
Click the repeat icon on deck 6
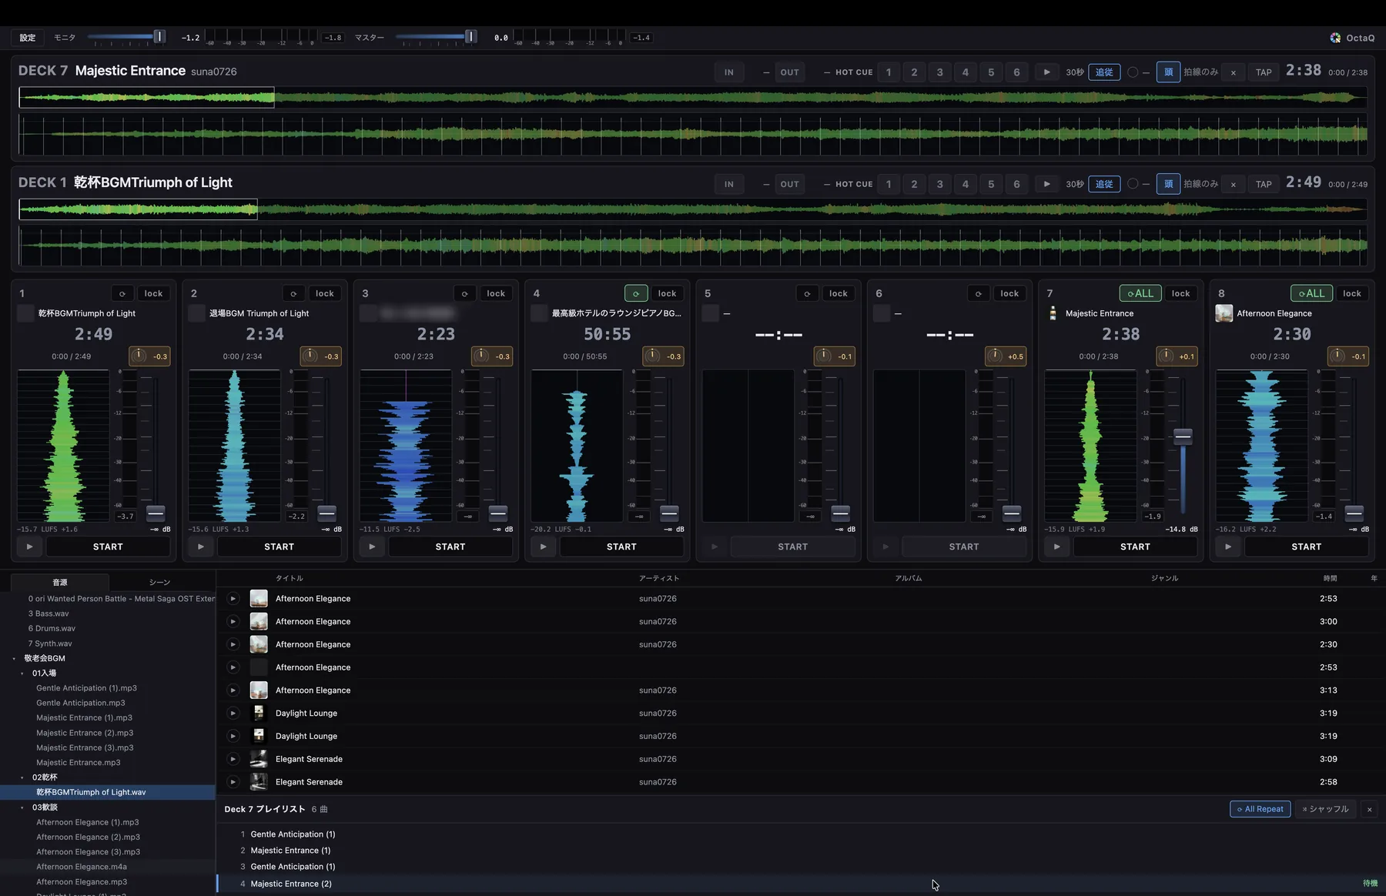[x=978, y=293]
